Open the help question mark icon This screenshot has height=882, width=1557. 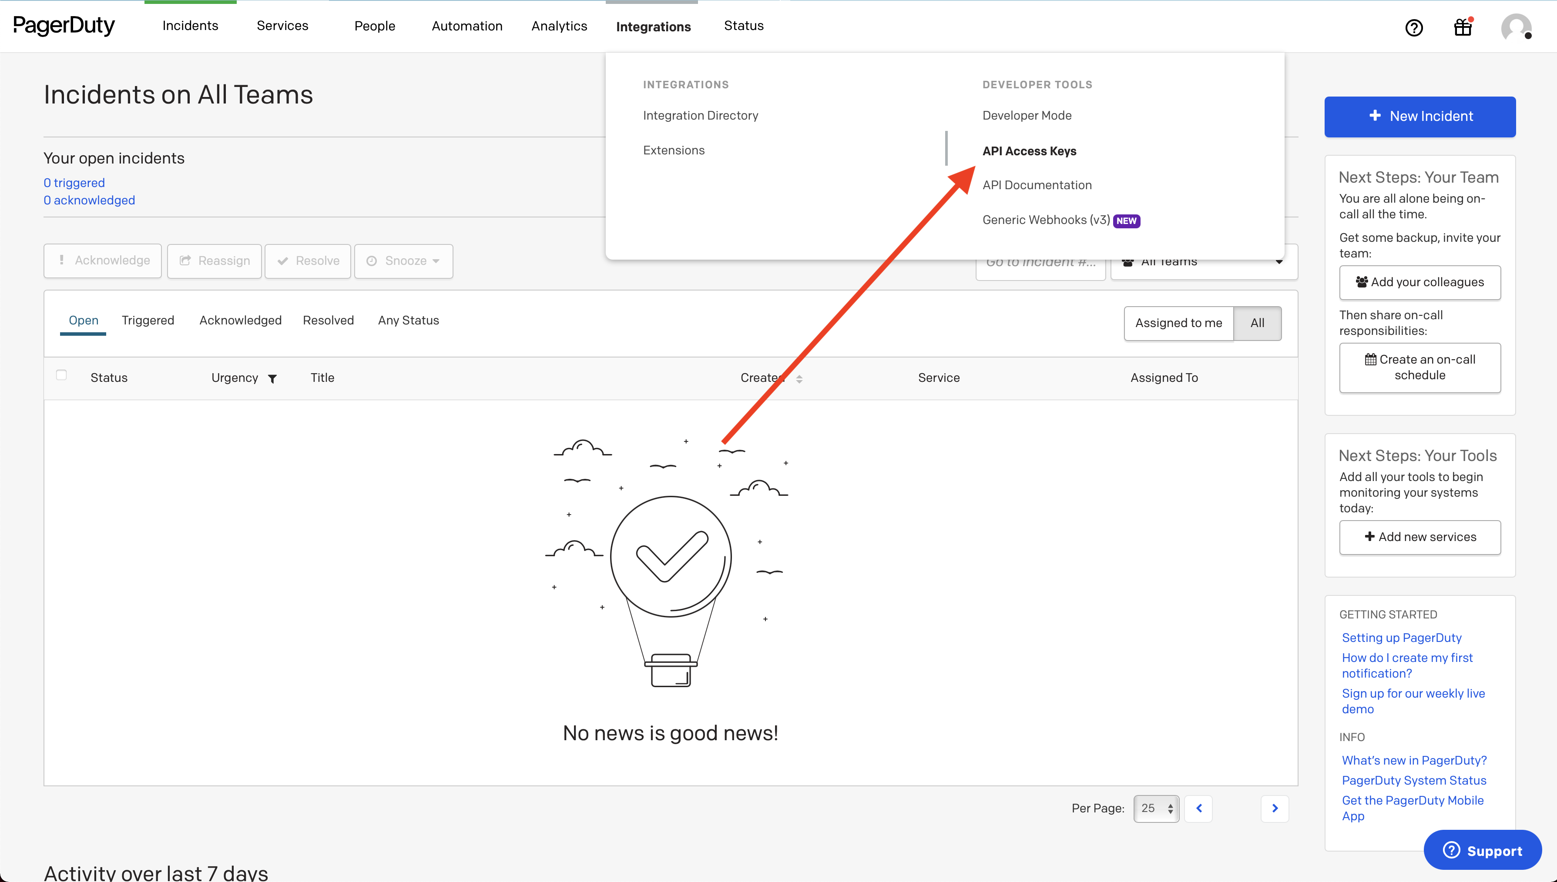(1413, 27)
